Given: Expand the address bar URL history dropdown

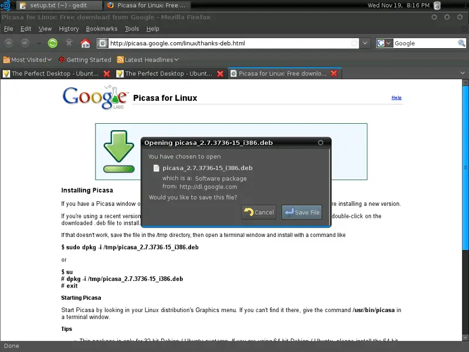Looking at the screenshot, I should click(365, 43).
